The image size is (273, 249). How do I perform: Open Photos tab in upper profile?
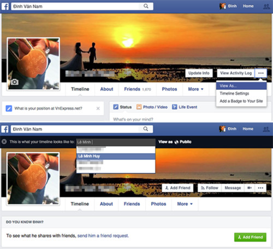point(169,89)
